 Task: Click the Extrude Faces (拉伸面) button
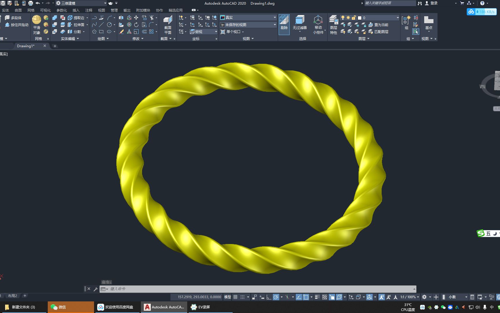76,25
